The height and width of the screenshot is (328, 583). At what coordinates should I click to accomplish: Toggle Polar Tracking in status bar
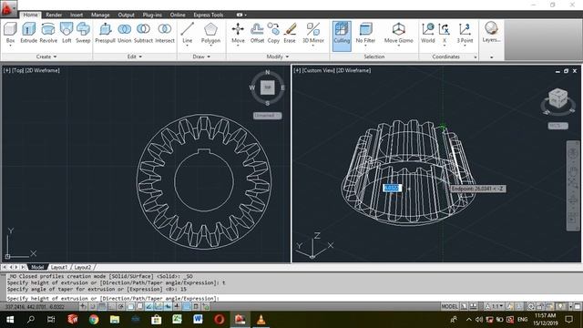pyautogui.click(x=121, y=306)
